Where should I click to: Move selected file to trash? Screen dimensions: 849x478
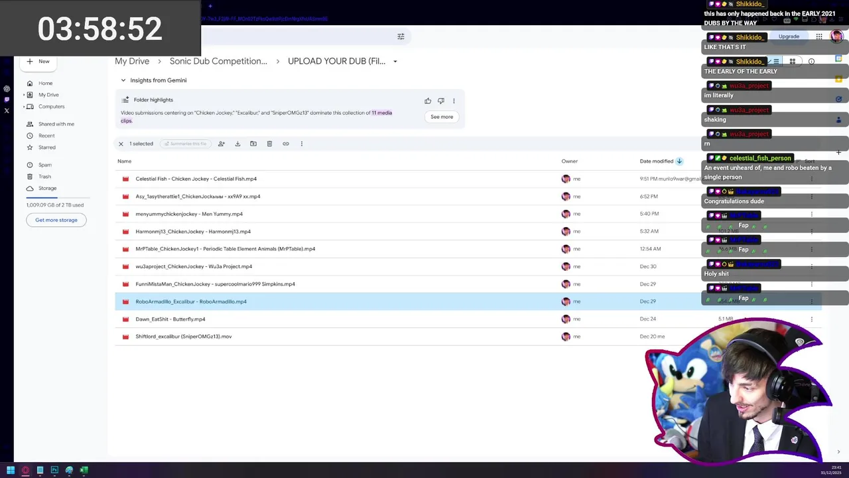[269, 143]
